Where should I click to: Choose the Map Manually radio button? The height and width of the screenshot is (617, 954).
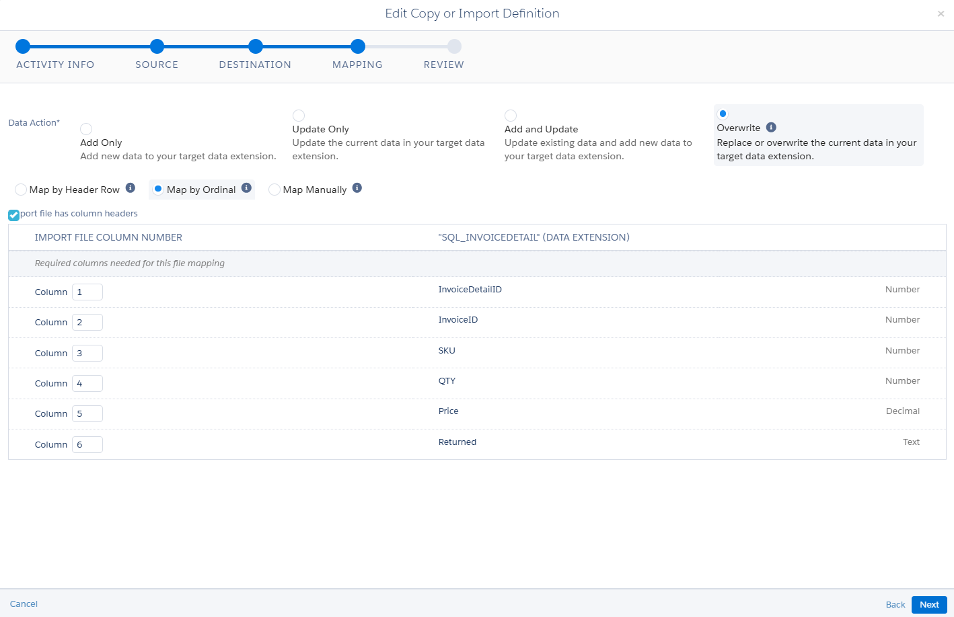click(274, 190)
